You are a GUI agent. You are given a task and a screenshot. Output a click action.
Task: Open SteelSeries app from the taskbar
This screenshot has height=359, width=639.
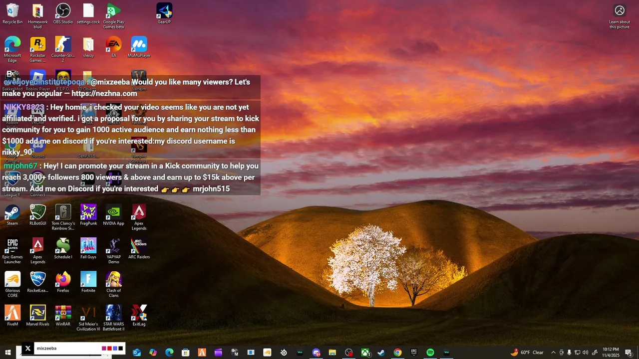click(x=284, y=353)
